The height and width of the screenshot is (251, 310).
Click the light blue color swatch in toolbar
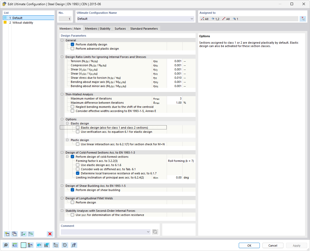[x=23, y=245]
